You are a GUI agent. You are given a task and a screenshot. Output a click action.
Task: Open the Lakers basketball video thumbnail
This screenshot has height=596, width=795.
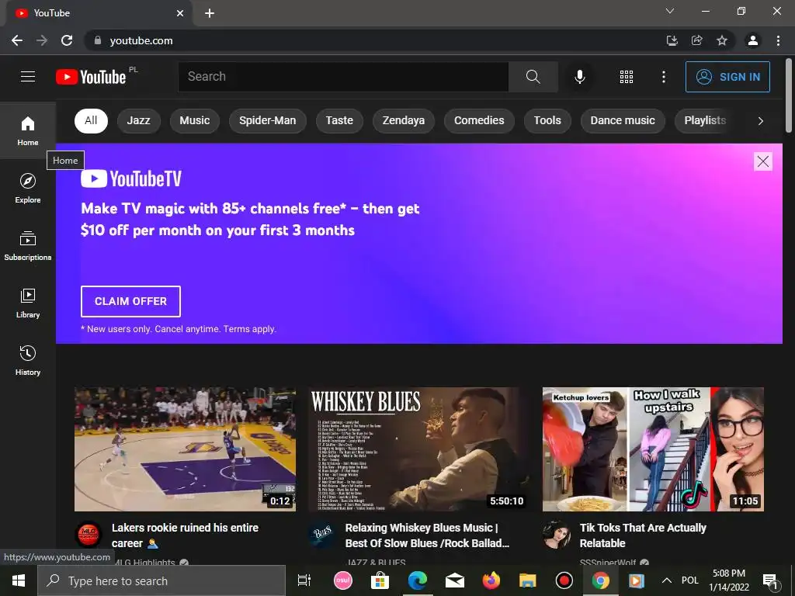click(x=185, y=449)
